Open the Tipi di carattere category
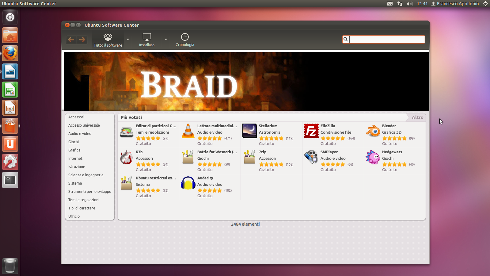 [x=82, y=208]
